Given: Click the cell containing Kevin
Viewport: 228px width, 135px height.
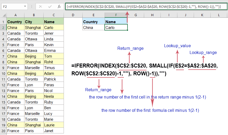Looking at the screenshot, I should click(x=54, y=45).
